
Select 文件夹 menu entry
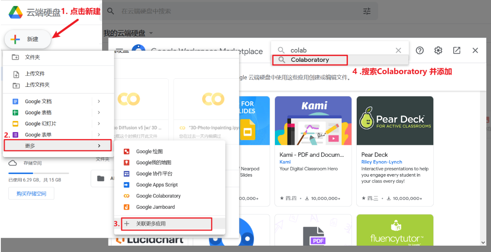[x=58, y=57]
